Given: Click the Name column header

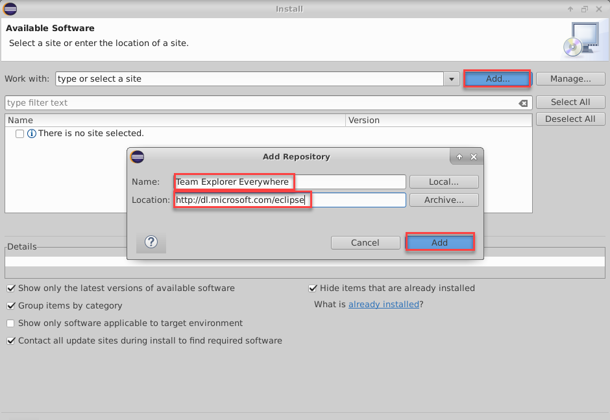Looking at the screenshot, I should point(175,120).
